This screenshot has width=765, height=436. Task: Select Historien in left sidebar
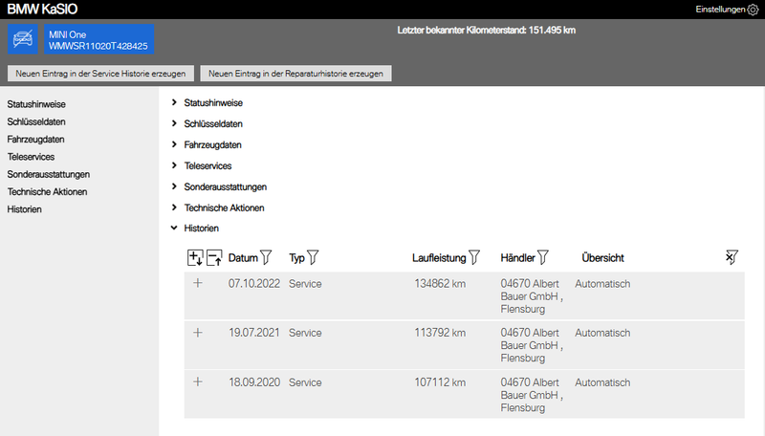25,209
